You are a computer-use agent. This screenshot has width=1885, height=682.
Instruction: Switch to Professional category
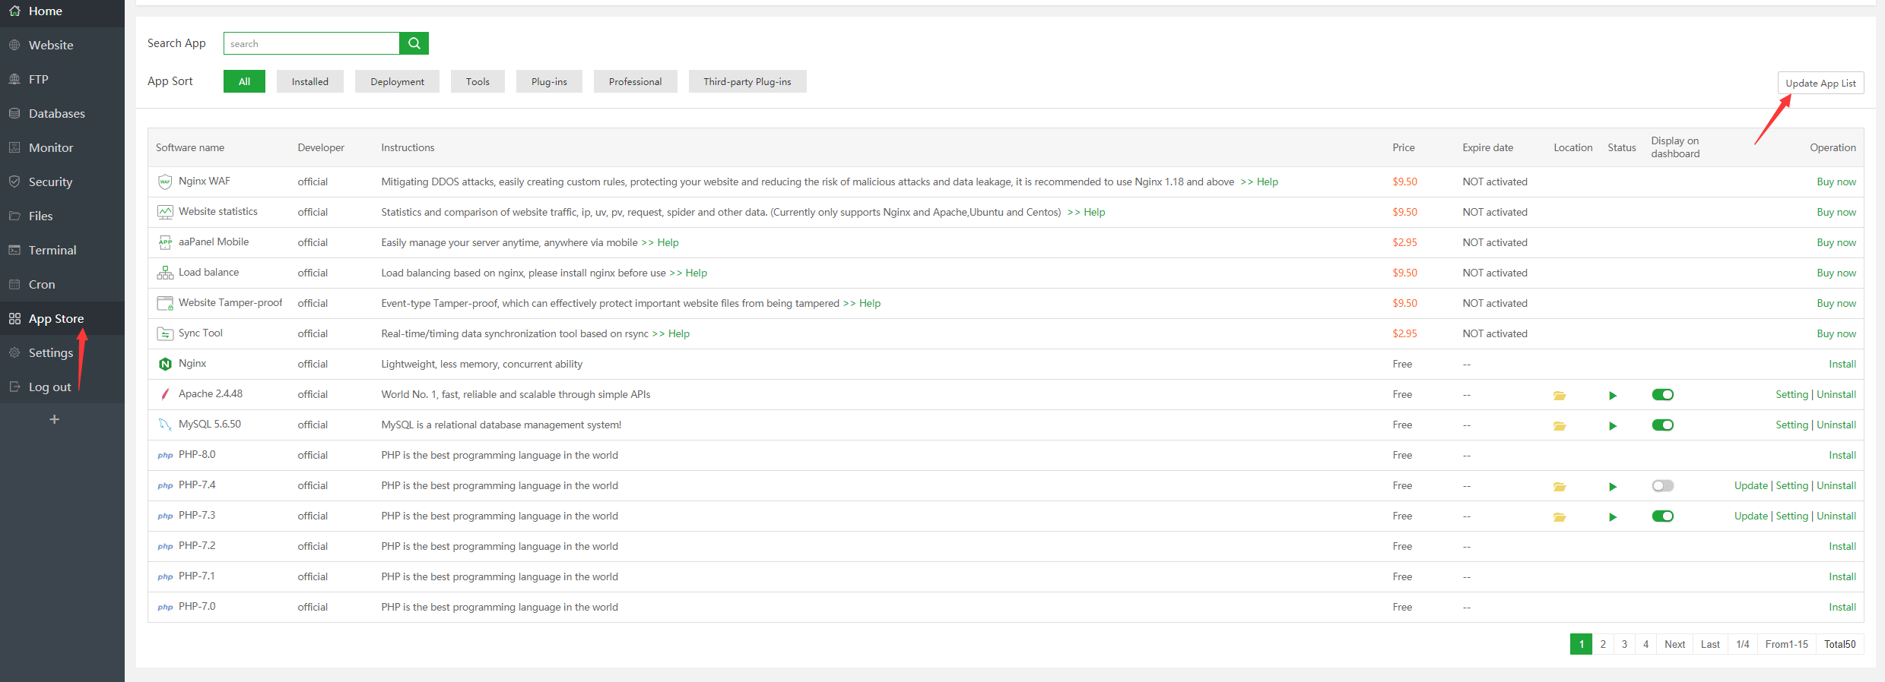[x=635, y=81]
